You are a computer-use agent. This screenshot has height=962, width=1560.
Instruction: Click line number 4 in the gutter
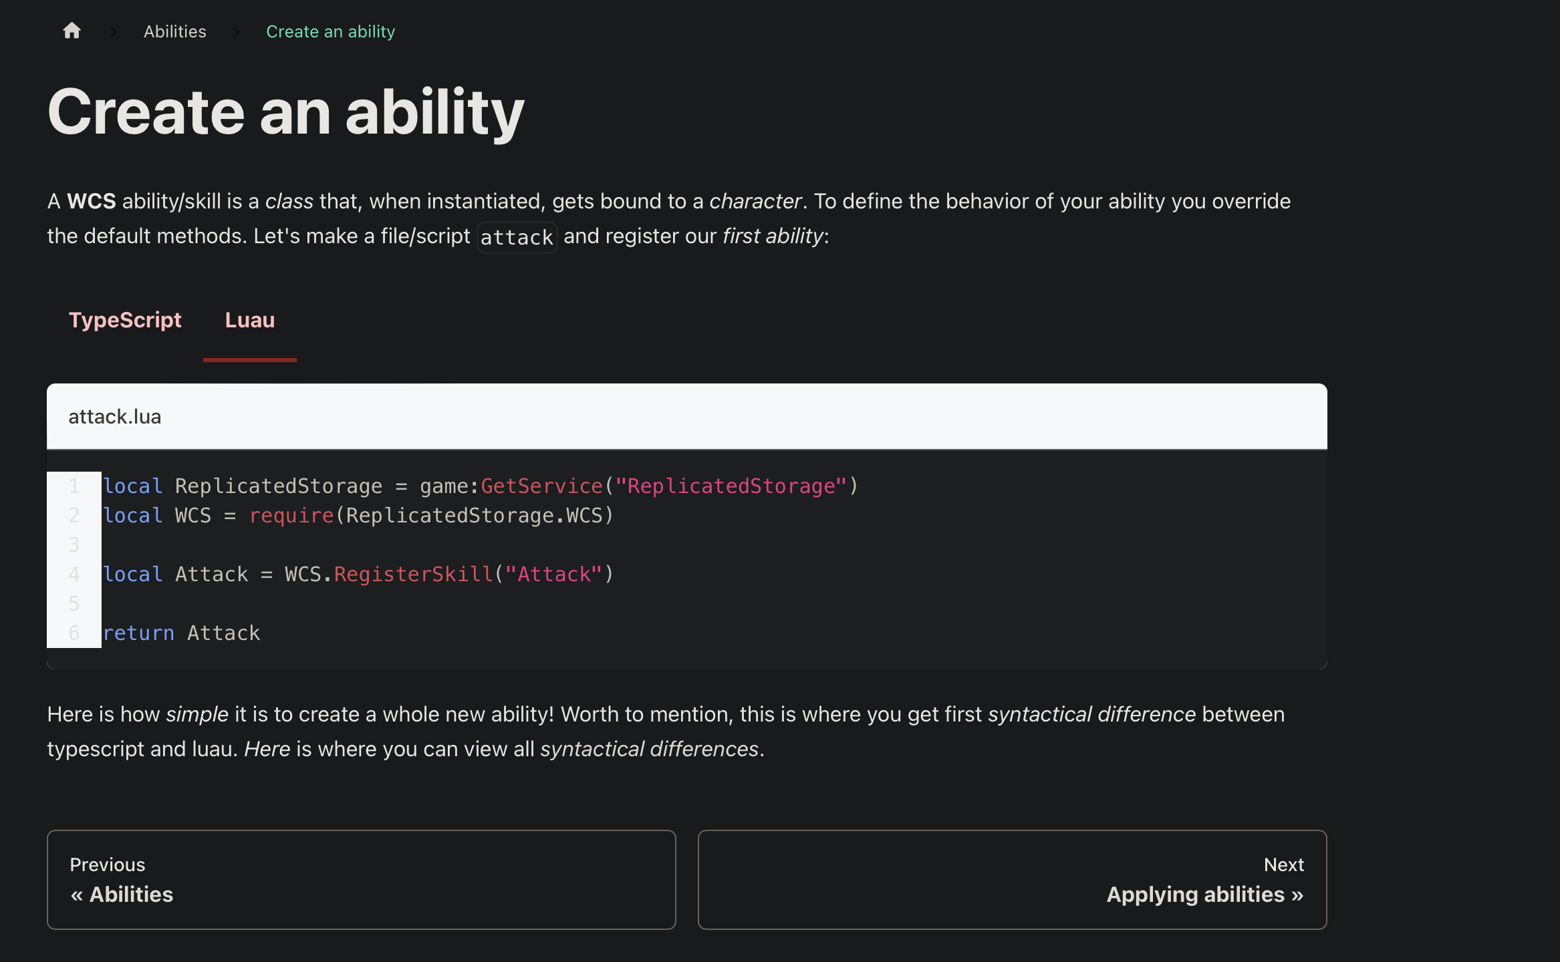point(74,574)
